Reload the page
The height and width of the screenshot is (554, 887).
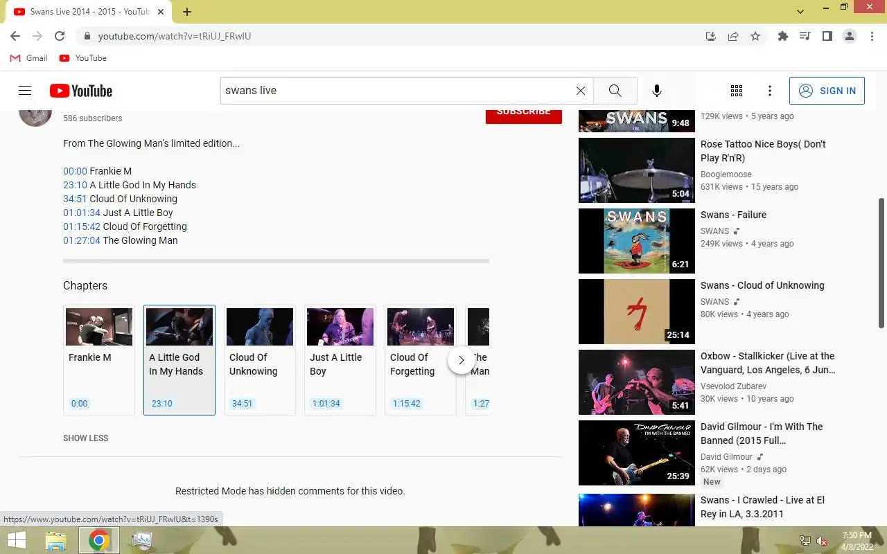60,36
